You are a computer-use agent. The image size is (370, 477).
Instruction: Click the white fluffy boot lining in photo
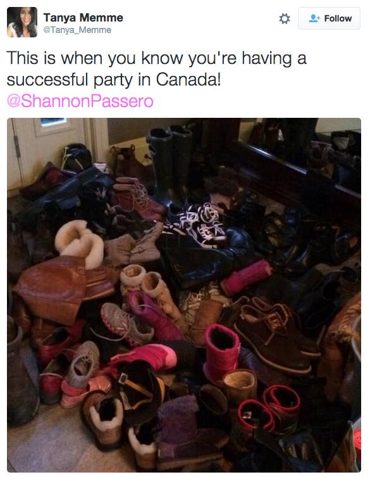pyautogui.click(x=79, y=244)
